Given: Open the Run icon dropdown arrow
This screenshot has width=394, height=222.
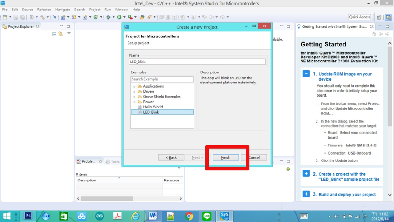Looking at the screenshot, I should (x=124, y=17).
